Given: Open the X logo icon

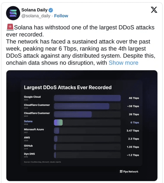Looking at the screenshot, I should (154, 10).
